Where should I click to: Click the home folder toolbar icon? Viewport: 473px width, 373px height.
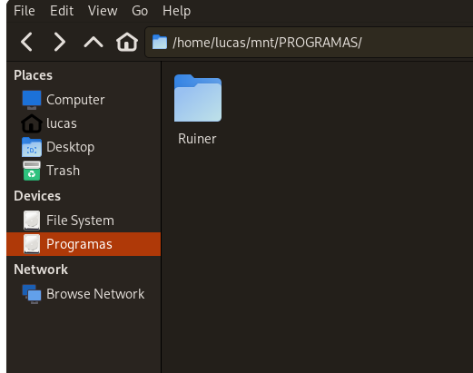point(127,42)
